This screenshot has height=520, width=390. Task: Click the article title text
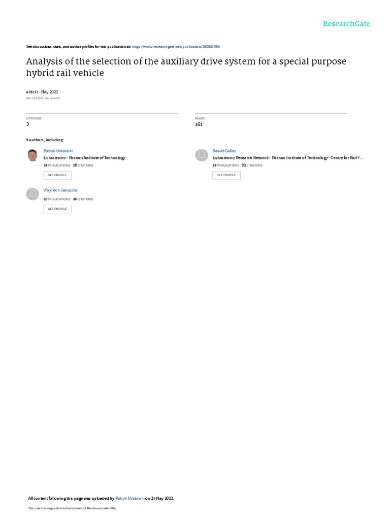click(186, 67)
